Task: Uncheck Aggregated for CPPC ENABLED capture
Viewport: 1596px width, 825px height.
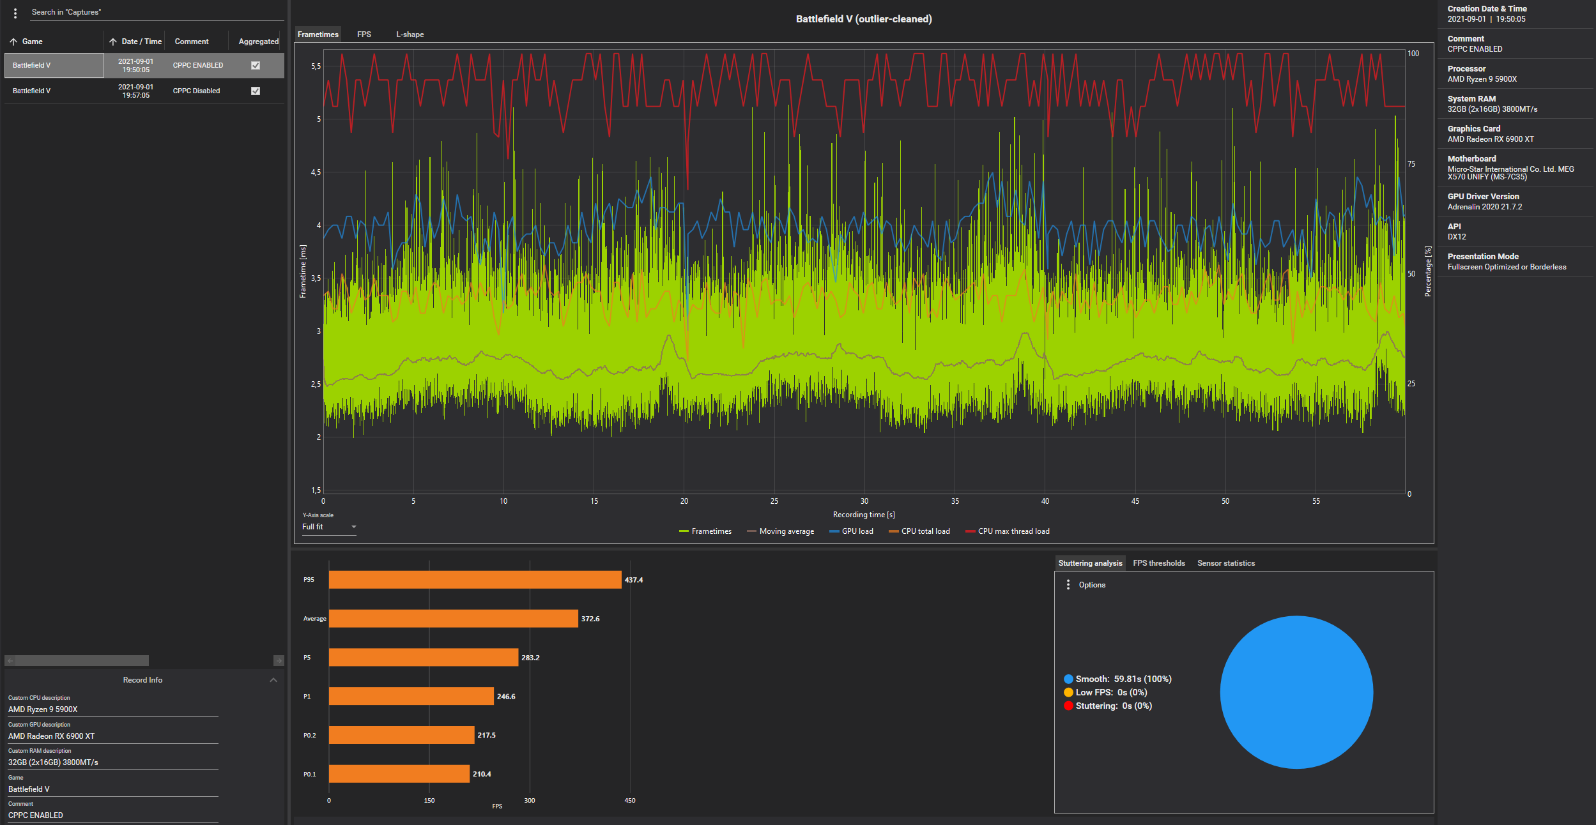Action: click(256, 65)
